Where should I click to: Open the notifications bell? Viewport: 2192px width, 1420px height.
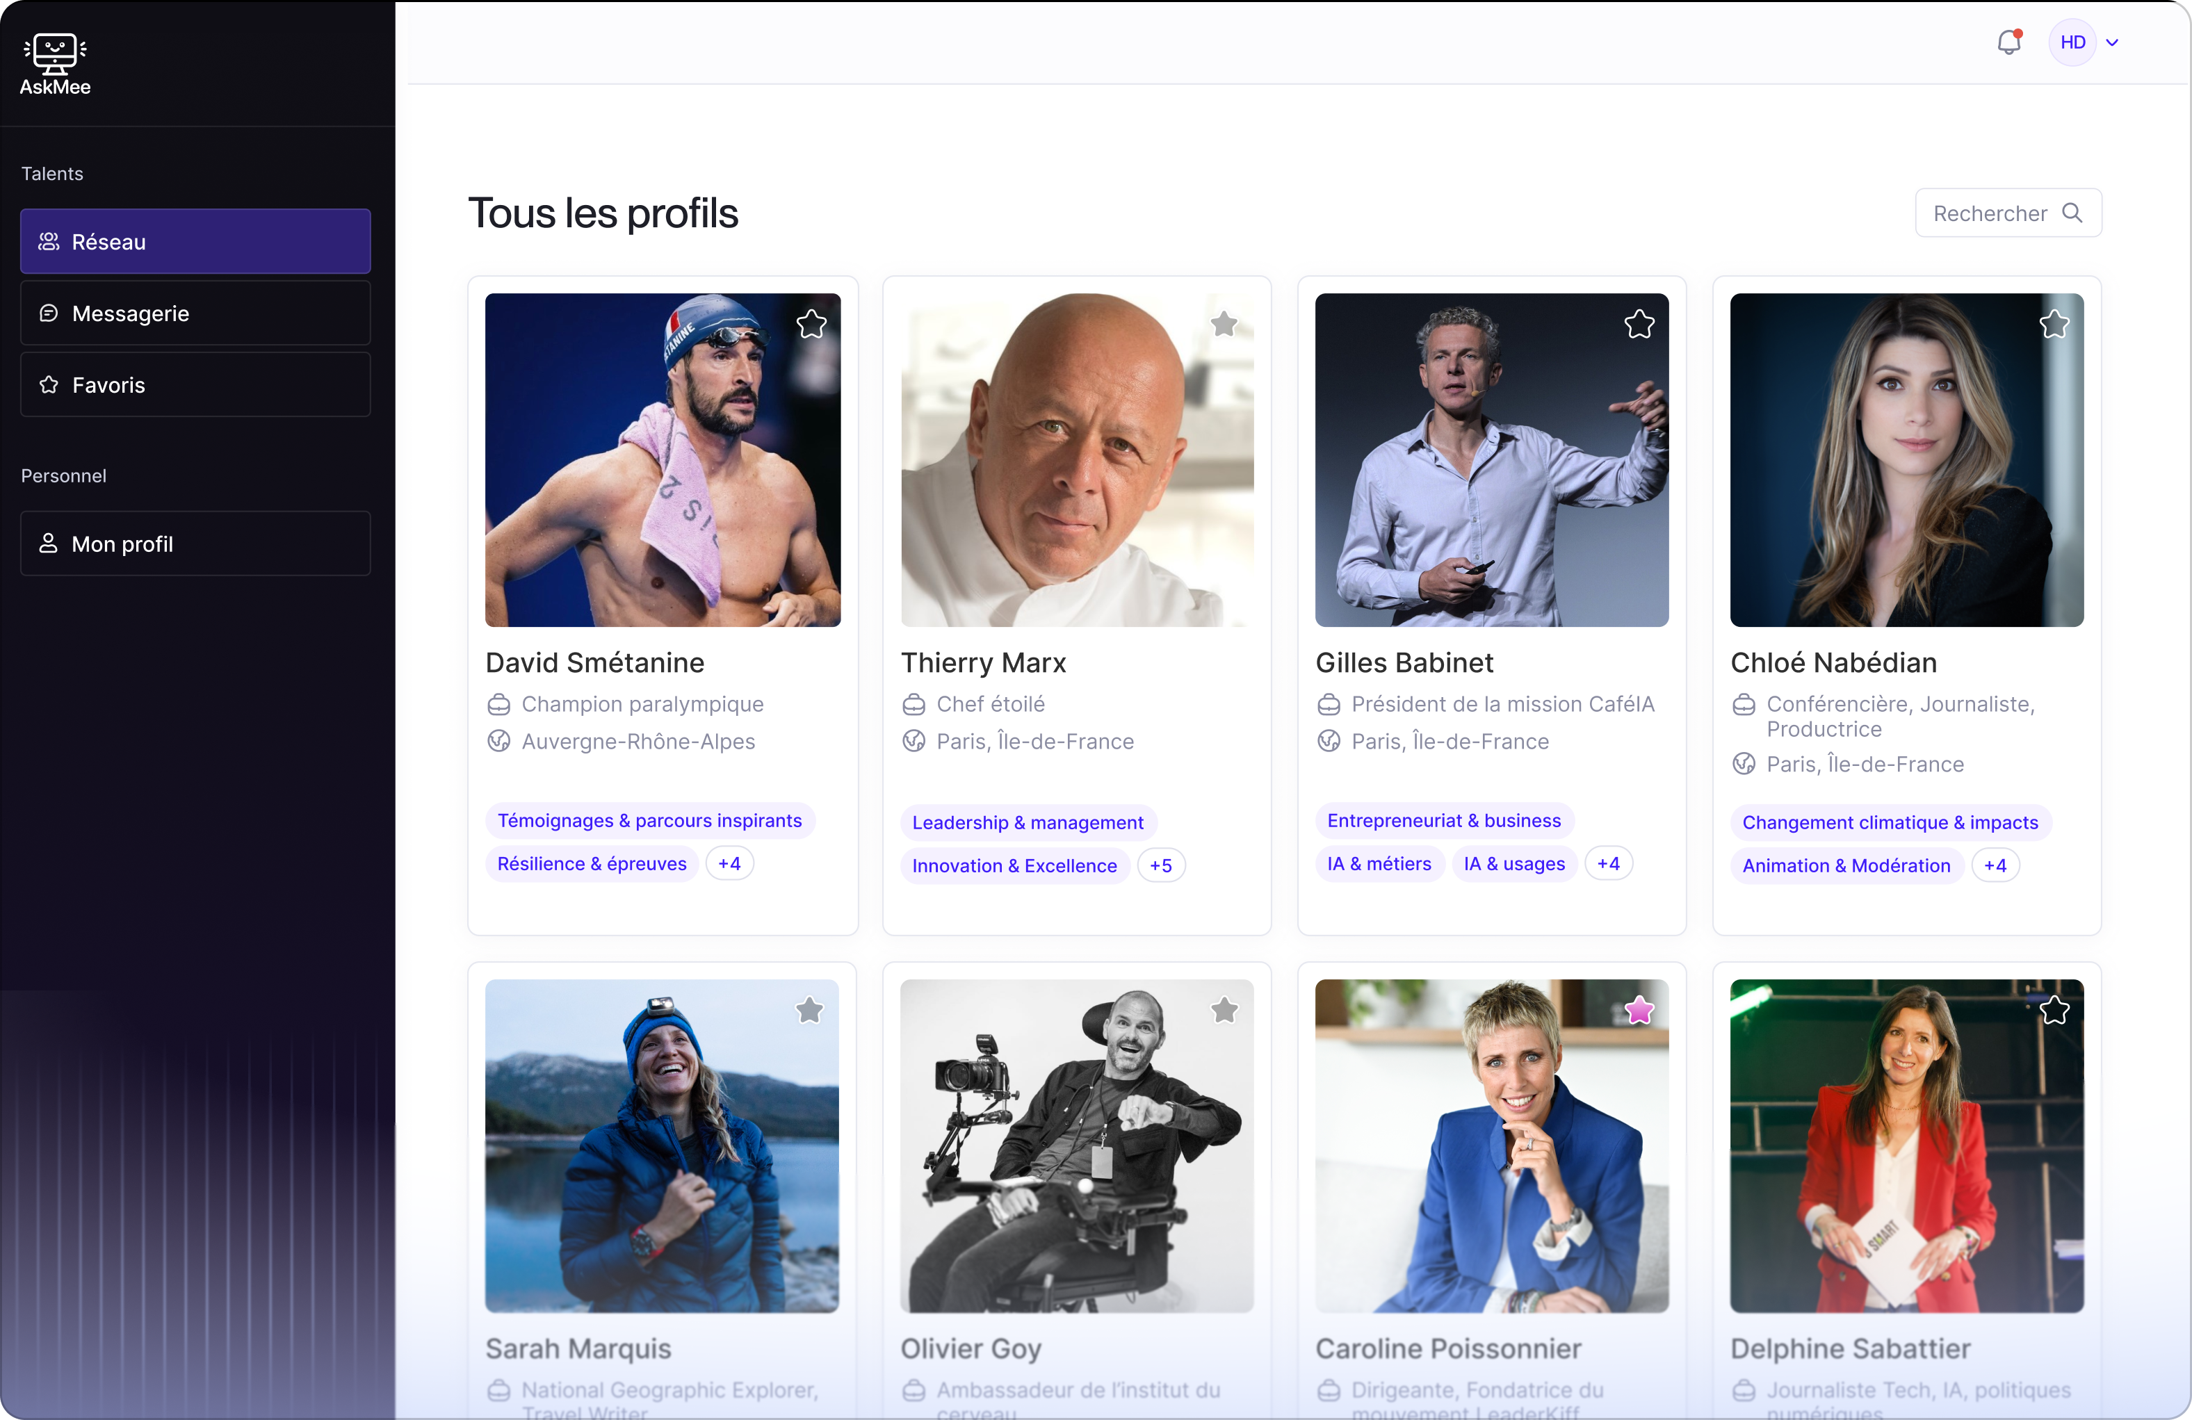point(2008,42)
